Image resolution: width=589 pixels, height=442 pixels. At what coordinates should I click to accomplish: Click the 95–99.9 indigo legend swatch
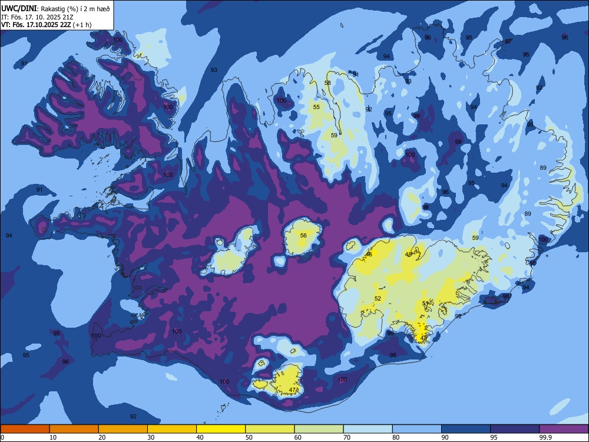pyautogui.click(x=515, y=429)
